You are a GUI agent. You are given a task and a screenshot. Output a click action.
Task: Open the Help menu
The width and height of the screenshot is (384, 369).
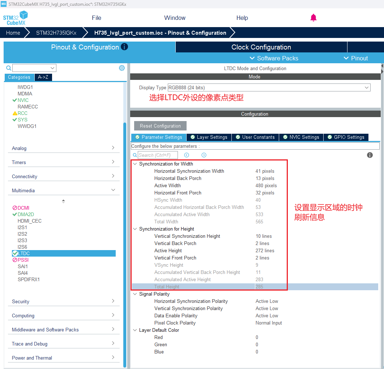coord(242,18)
